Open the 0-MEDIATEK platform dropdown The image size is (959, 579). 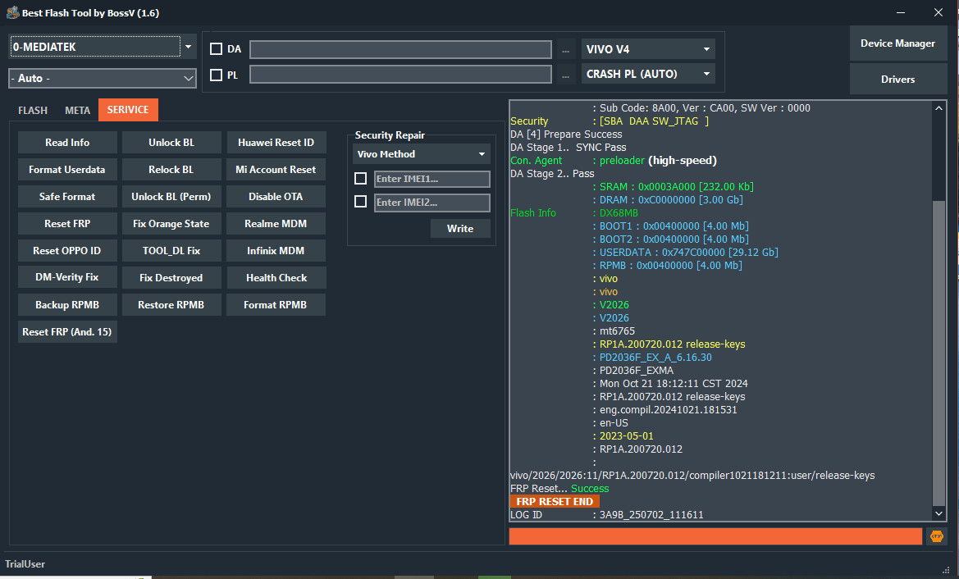[x=103, y=47]
